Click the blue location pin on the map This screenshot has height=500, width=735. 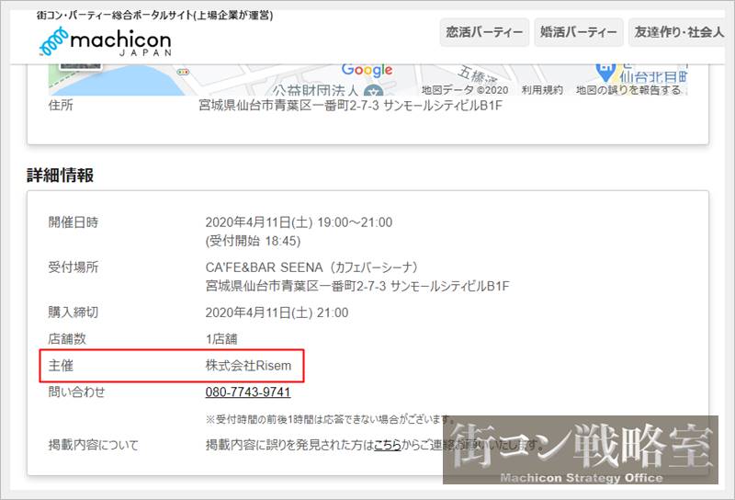(605, 72)
